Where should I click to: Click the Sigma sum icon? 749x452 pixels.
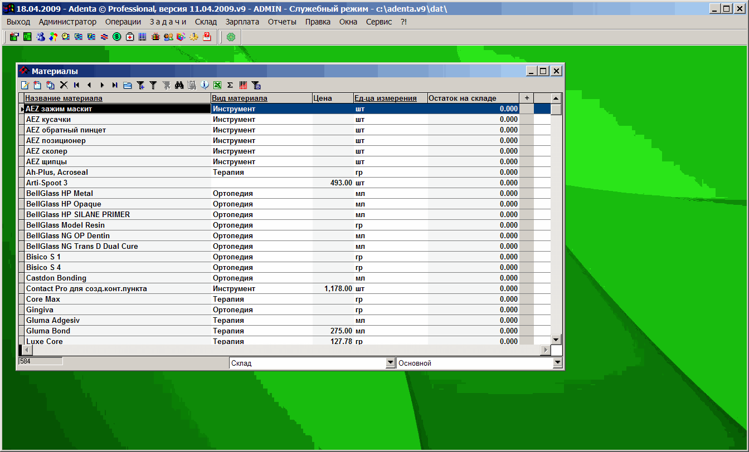coord(230,85)
